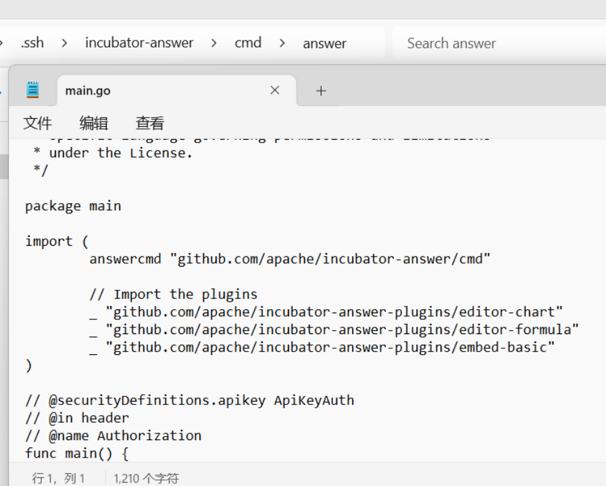
Task: Click the 行 1, 列 1 position indicator
Action: 58,478
